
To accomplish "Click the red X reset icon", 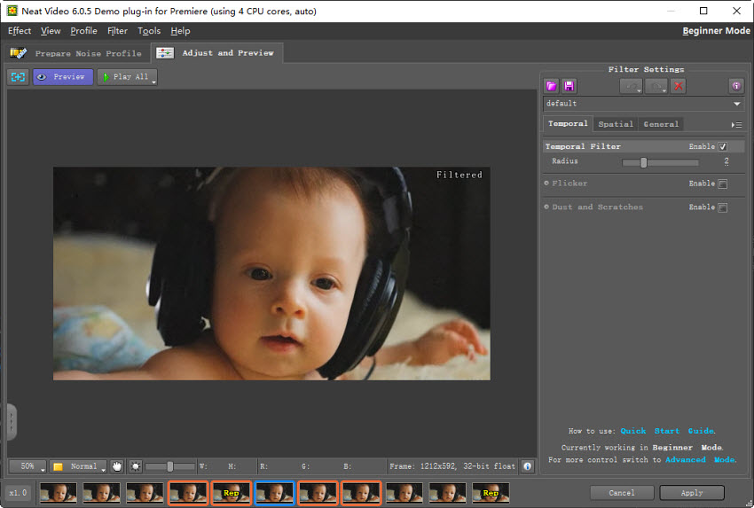I will coord(678,87).
